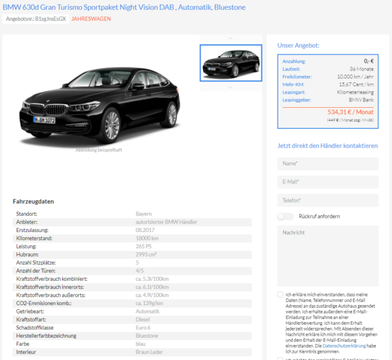Image resolution: width=392 pixels, height=360 pixels.
Task: Click the Fahrzeugdaten heading
Action: coord(33,201)
